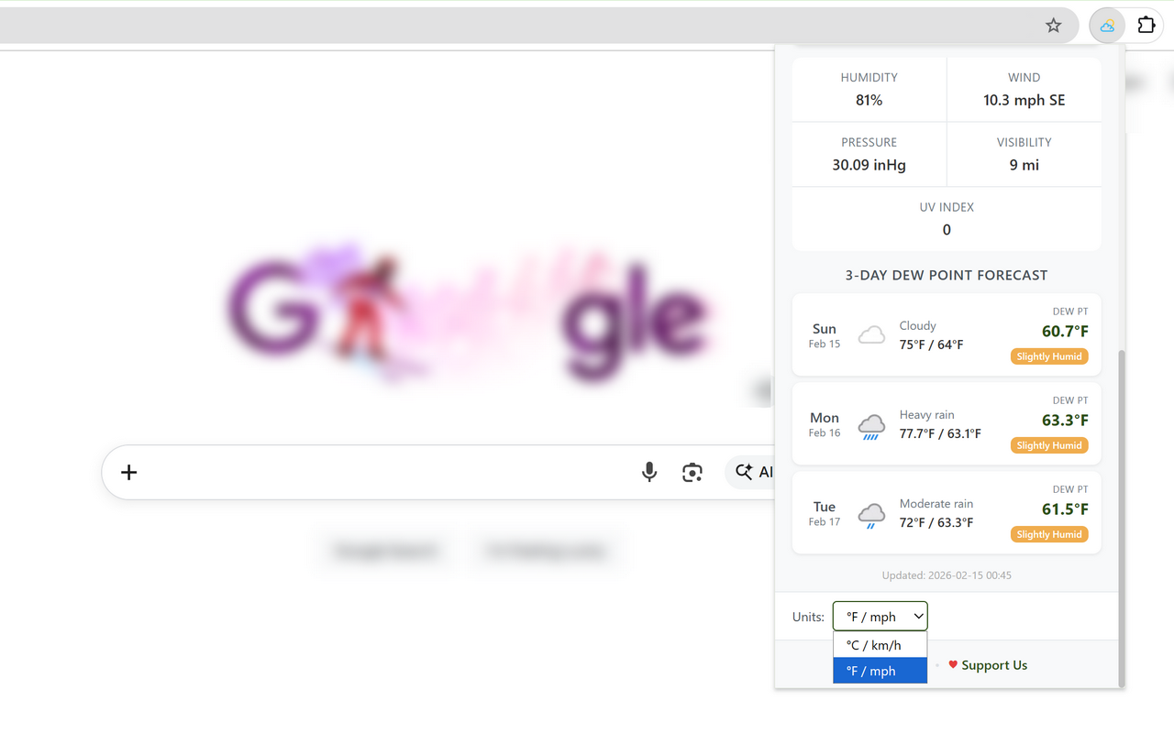
Task: Click the cloudy icon for Sunday
Action: tap(871, 335)
